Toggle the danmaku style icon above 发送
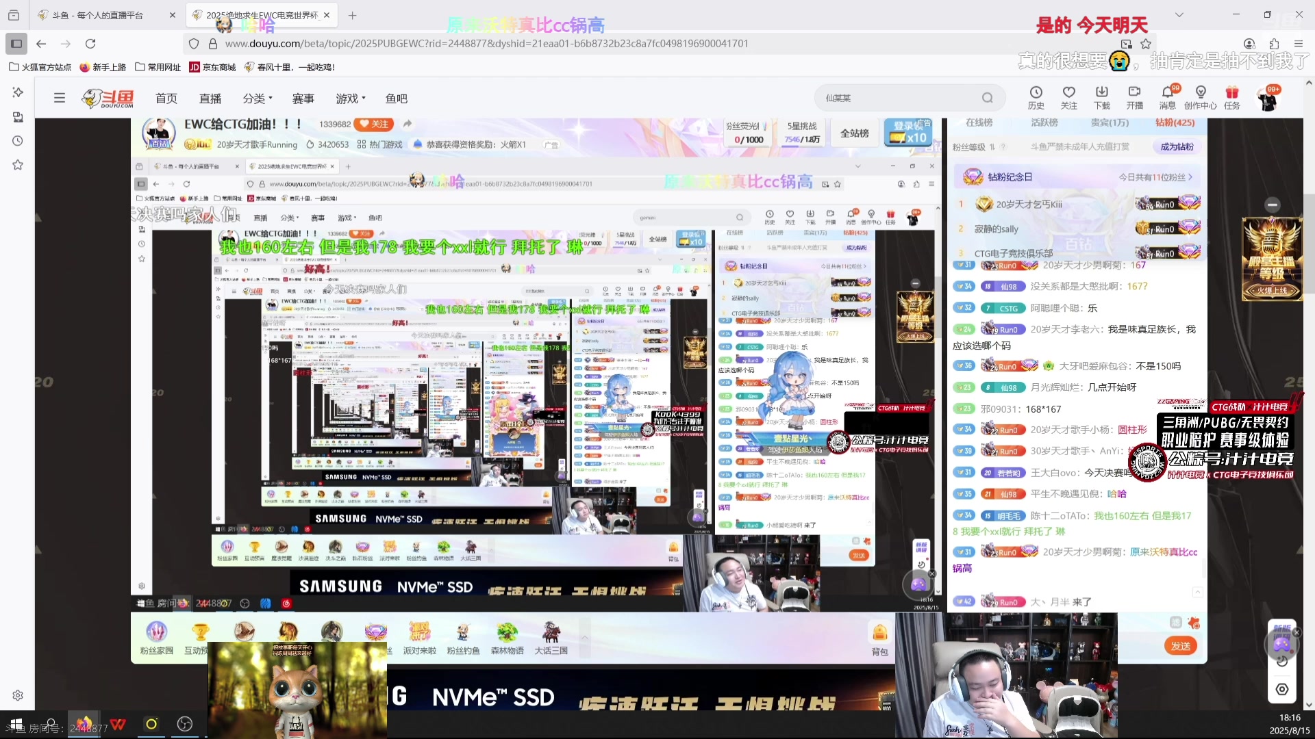The image size is (1315, 739). (x=1175, y=623)
